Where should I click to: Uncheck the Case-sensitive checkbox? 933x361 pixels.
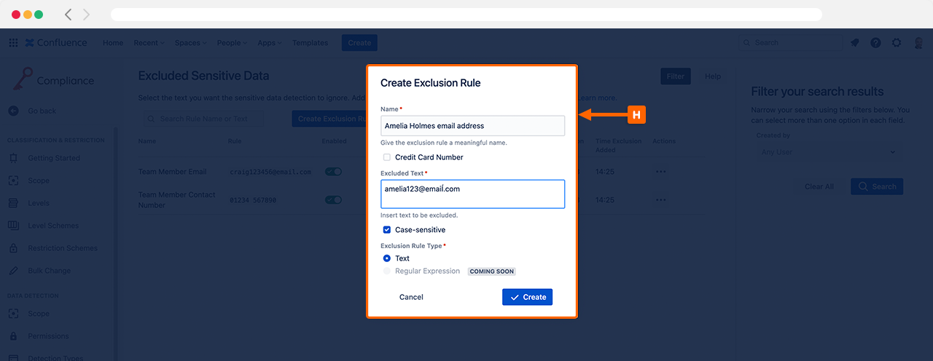(387, 230)
